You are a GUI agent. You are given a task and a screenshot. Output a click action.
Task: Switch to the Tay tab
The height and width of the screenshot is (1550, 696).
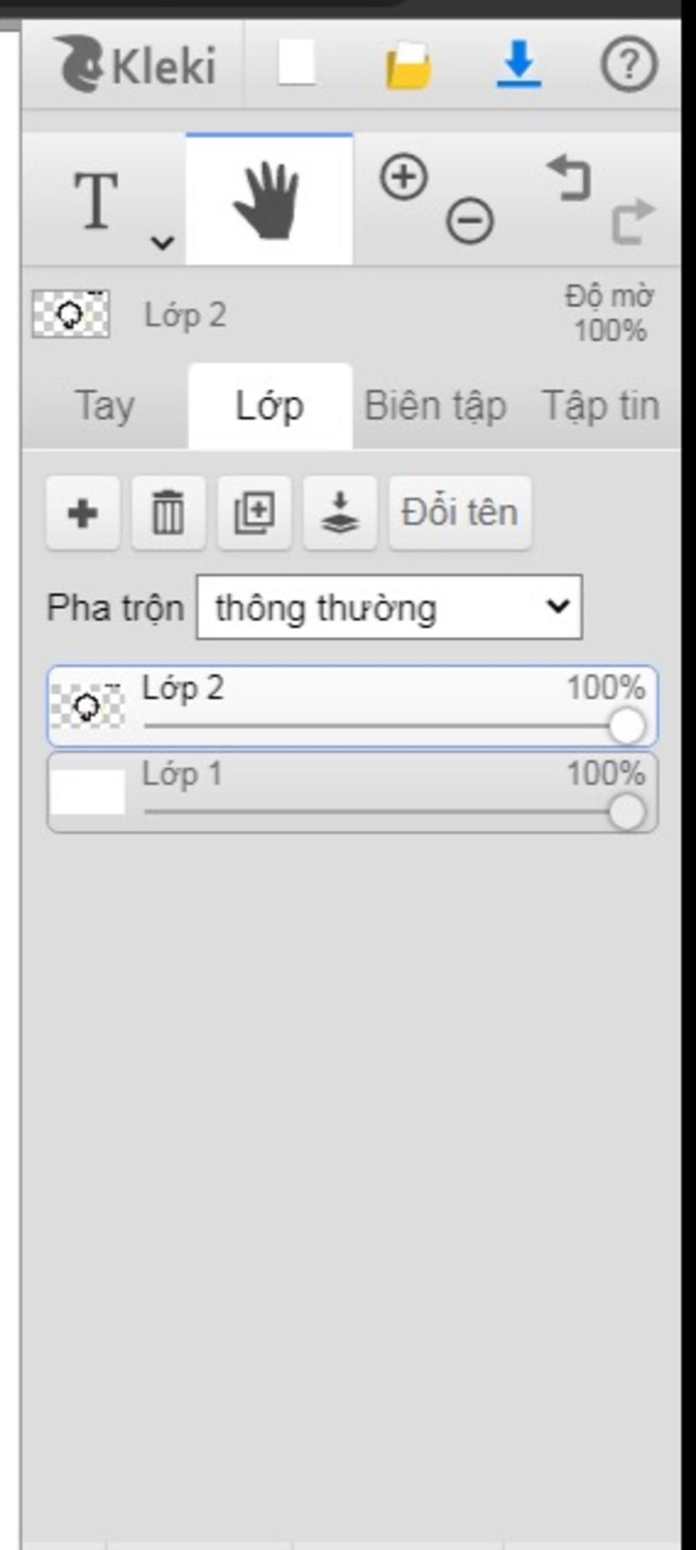pos(105,406)
